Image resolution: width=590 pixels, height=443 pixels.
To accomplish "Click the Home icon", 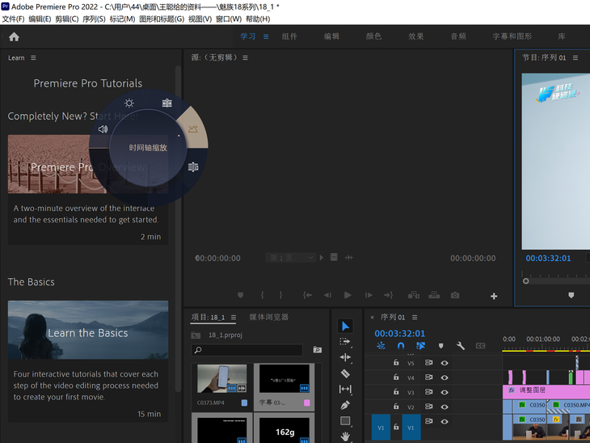I will pyautogui.click(x=14, y=36).
